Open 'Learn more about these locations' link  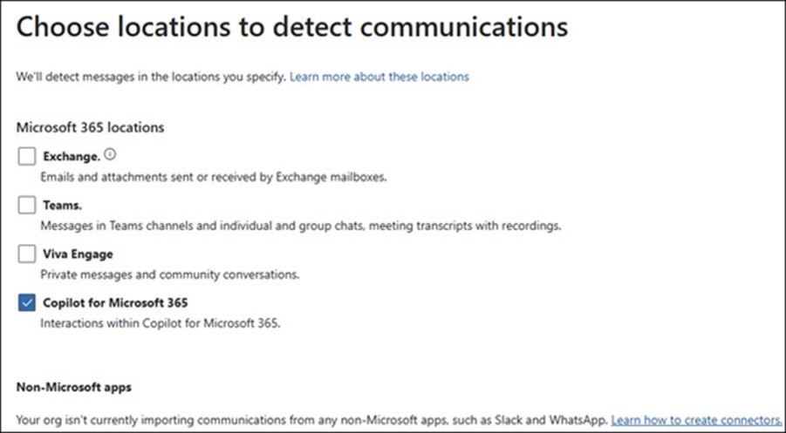click(379, 77)
